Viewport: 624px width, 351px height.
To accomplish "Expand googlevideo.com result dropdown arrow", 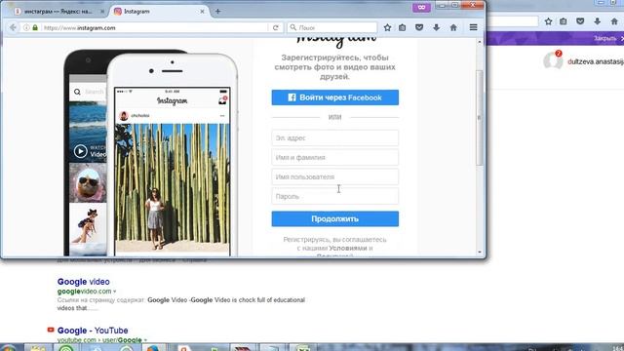I will (115, 292).
